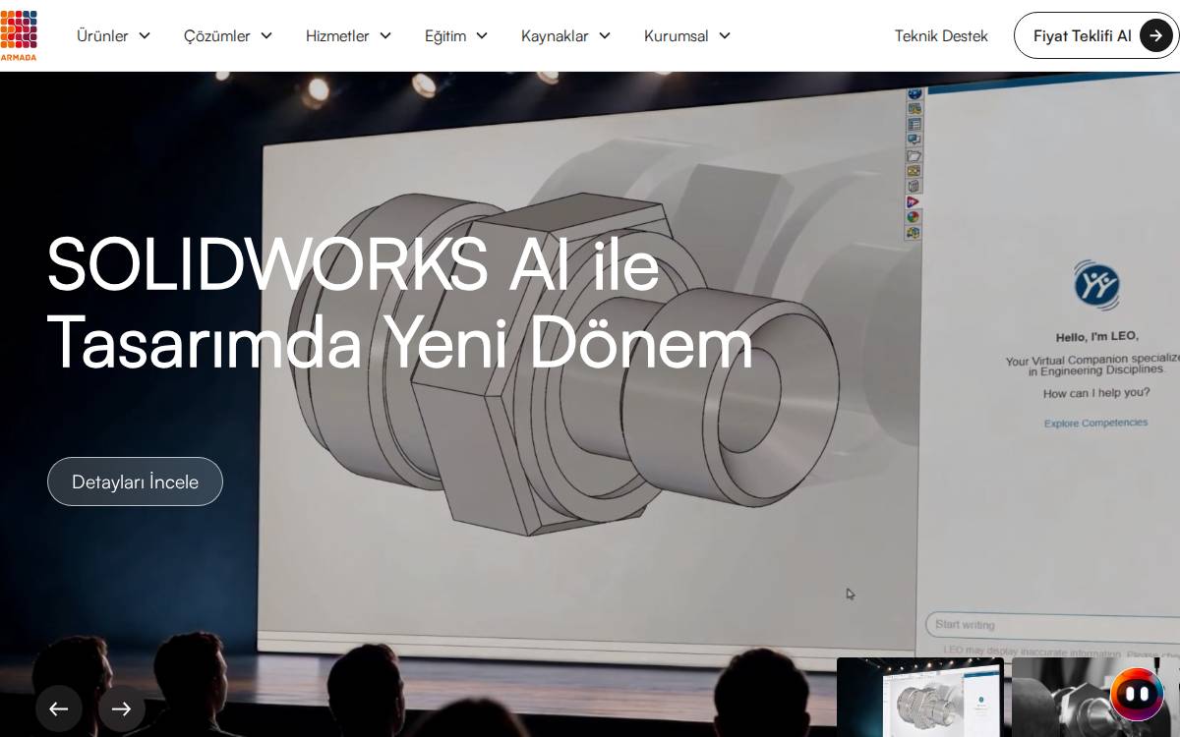Select the SOLIDWORKS screen slide thumbnail
The image size is (1180, 737).
tap(920, 698)
